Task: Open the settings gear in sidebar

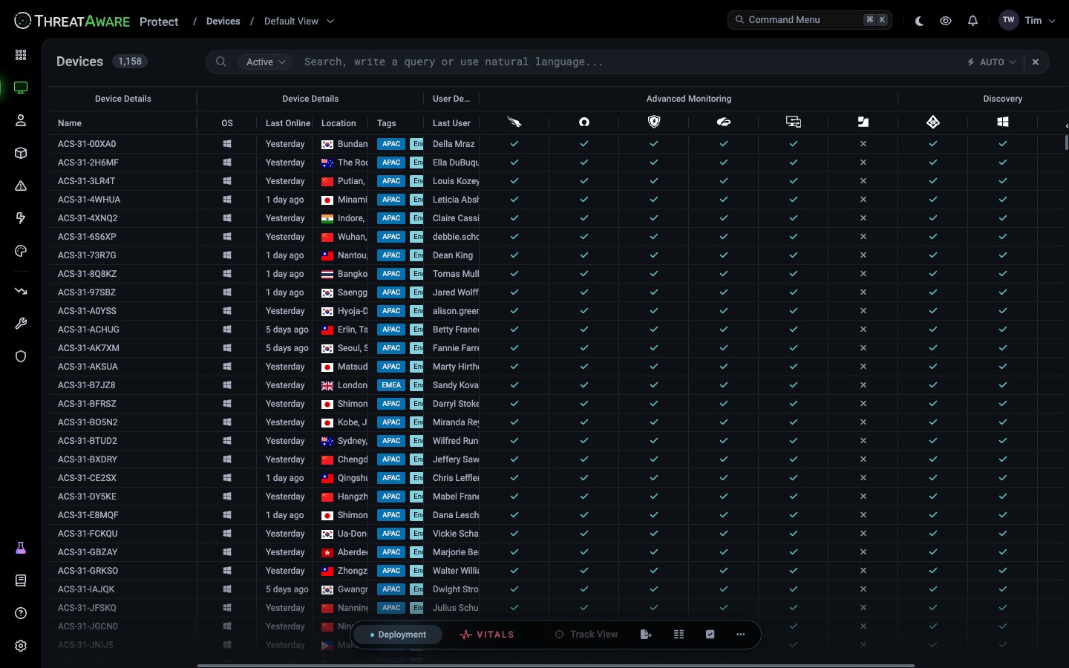Action: coord(21,646)
